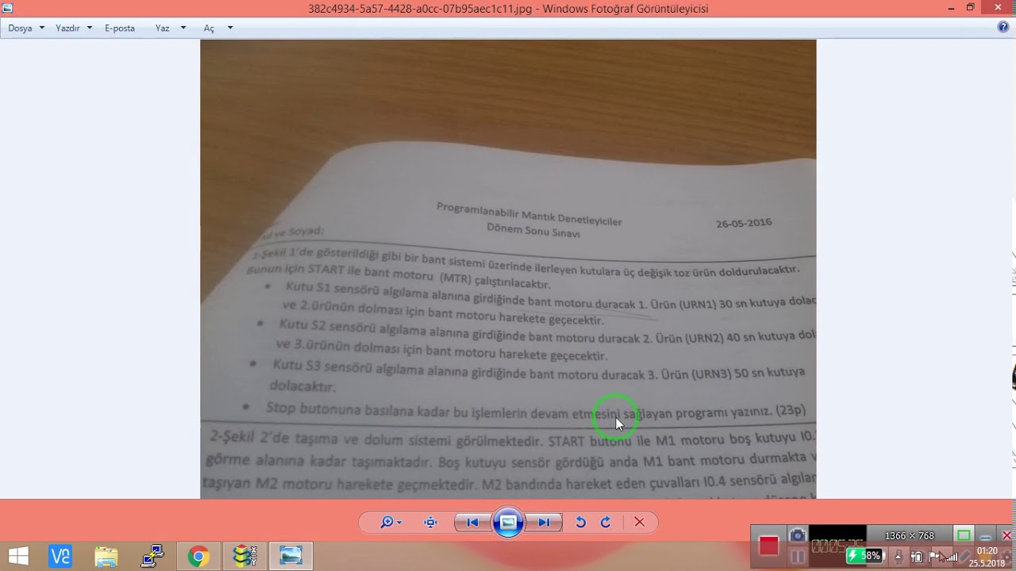Rotate the photo clockwise
Image resolution: width=1016 pixels, height=571 pixels.
(x=606, y=522)
